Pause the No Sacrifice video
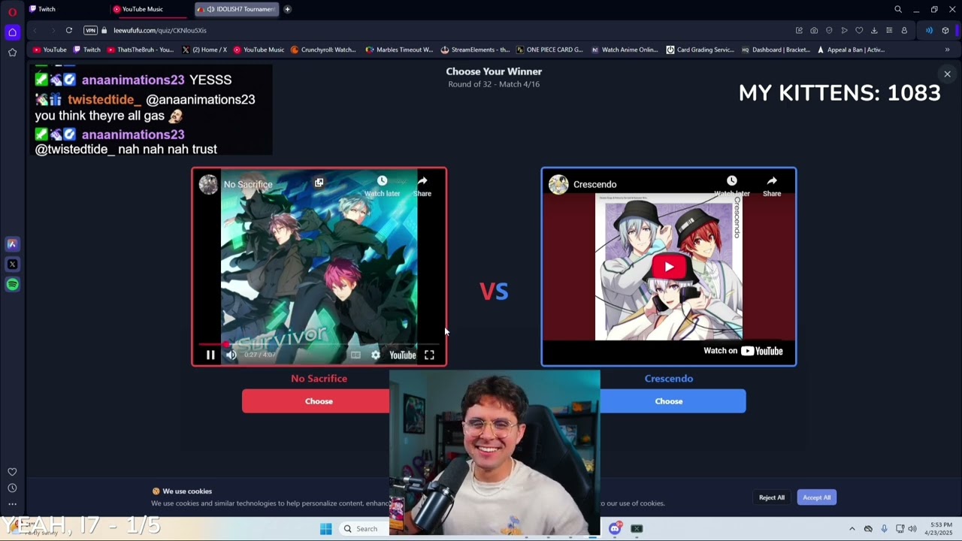This screenshot has height=541, width=962. [210, 355]
